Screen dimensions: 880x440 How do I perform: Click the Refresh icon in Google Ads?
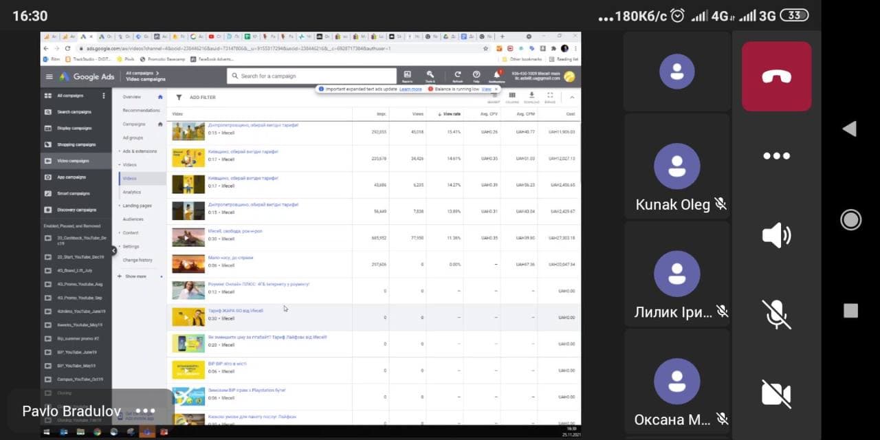[457, 76]
